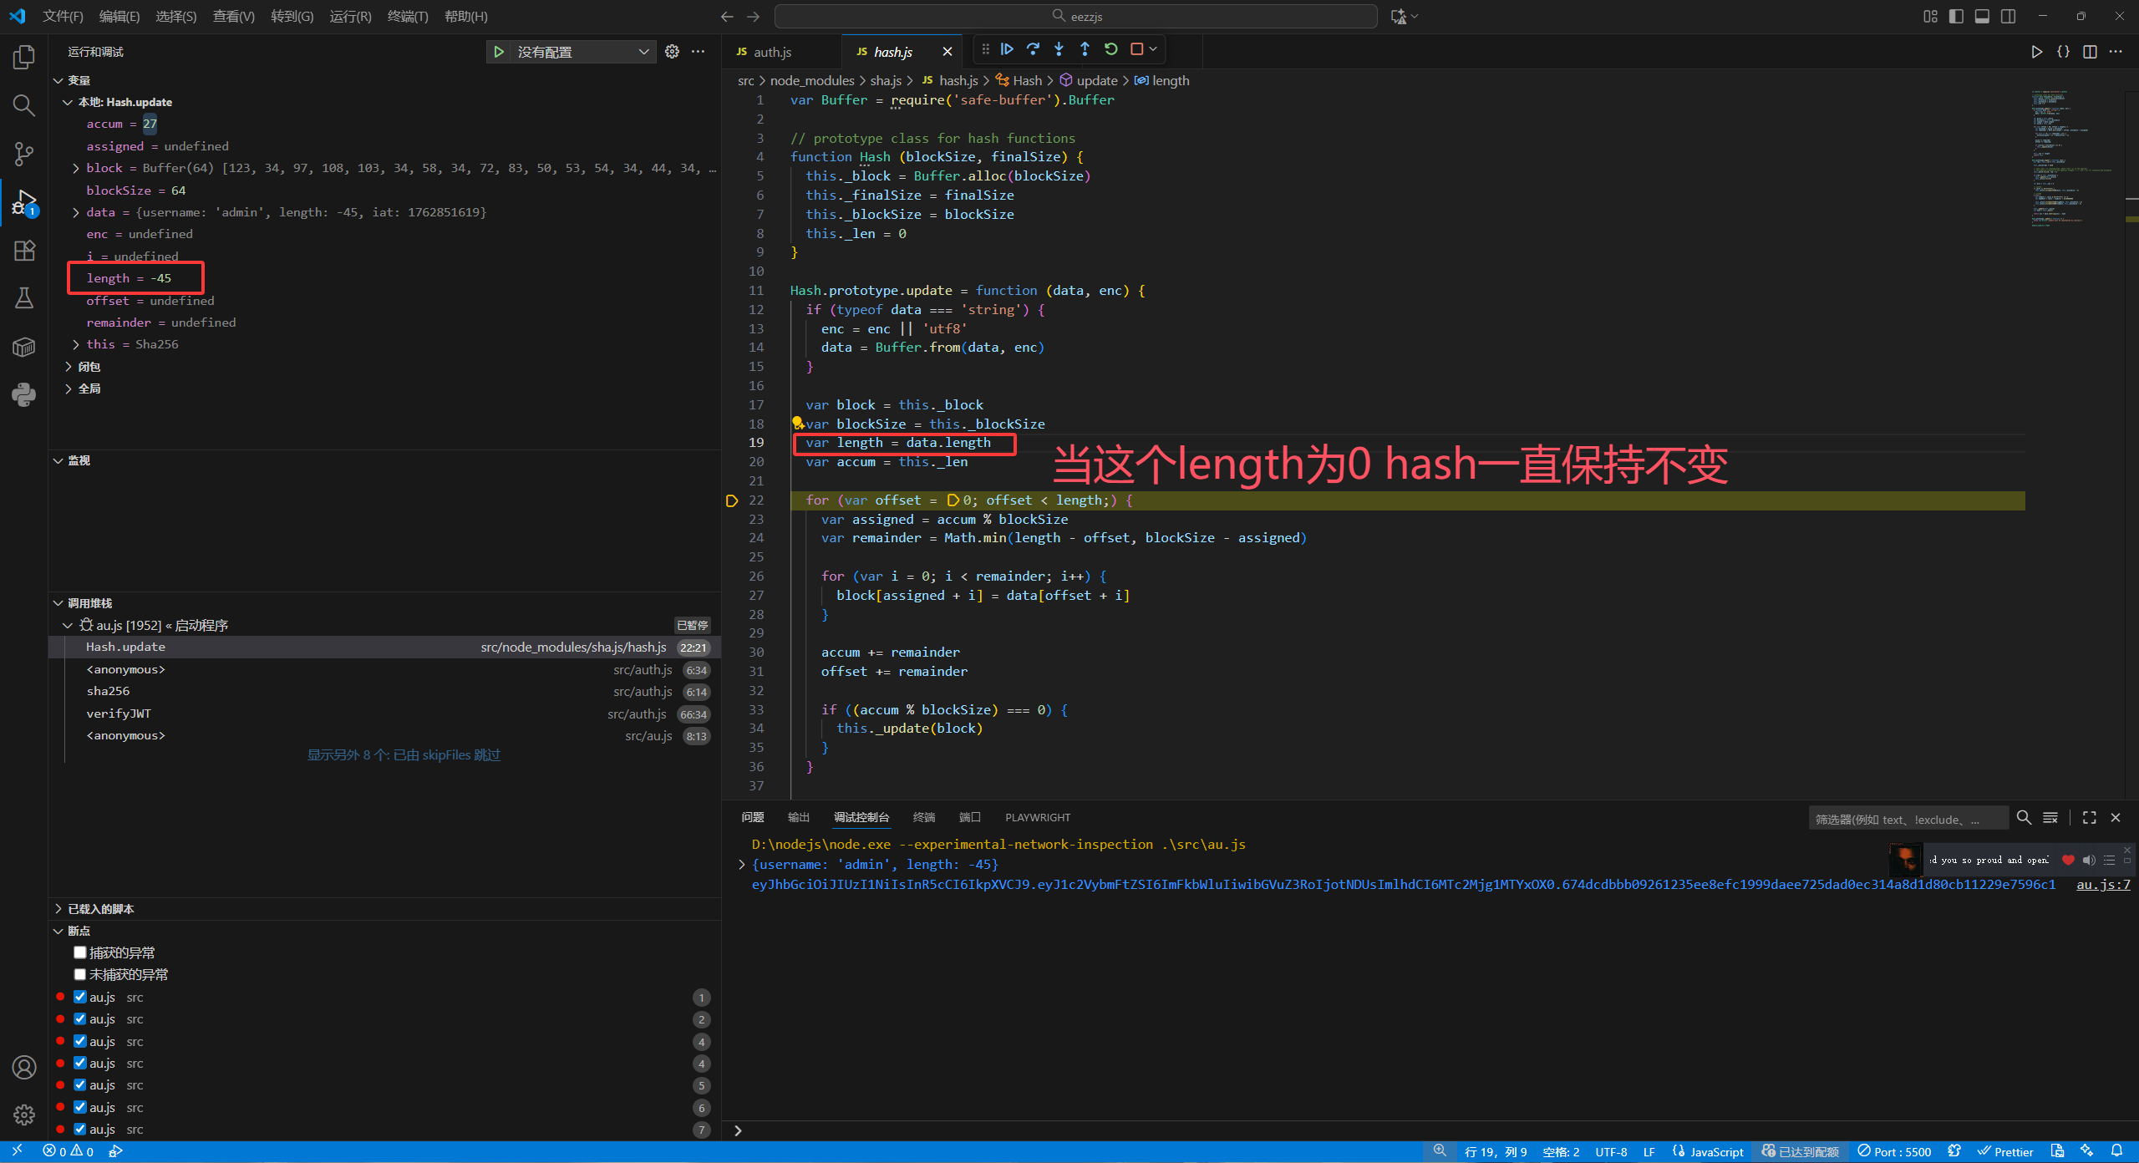Viewport: 2139px width, 1163px height.
Task: Expand the data variable object
Action: 76,212
